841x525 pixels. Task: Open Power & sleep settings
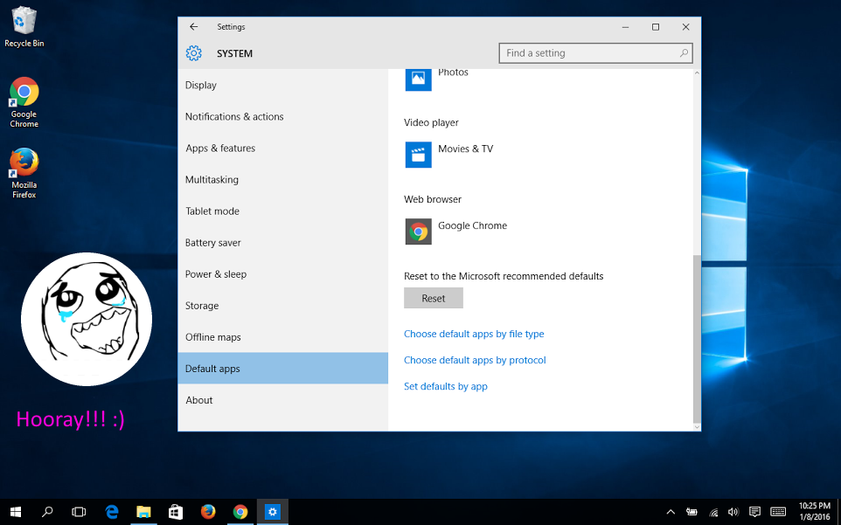click(282, 274)
